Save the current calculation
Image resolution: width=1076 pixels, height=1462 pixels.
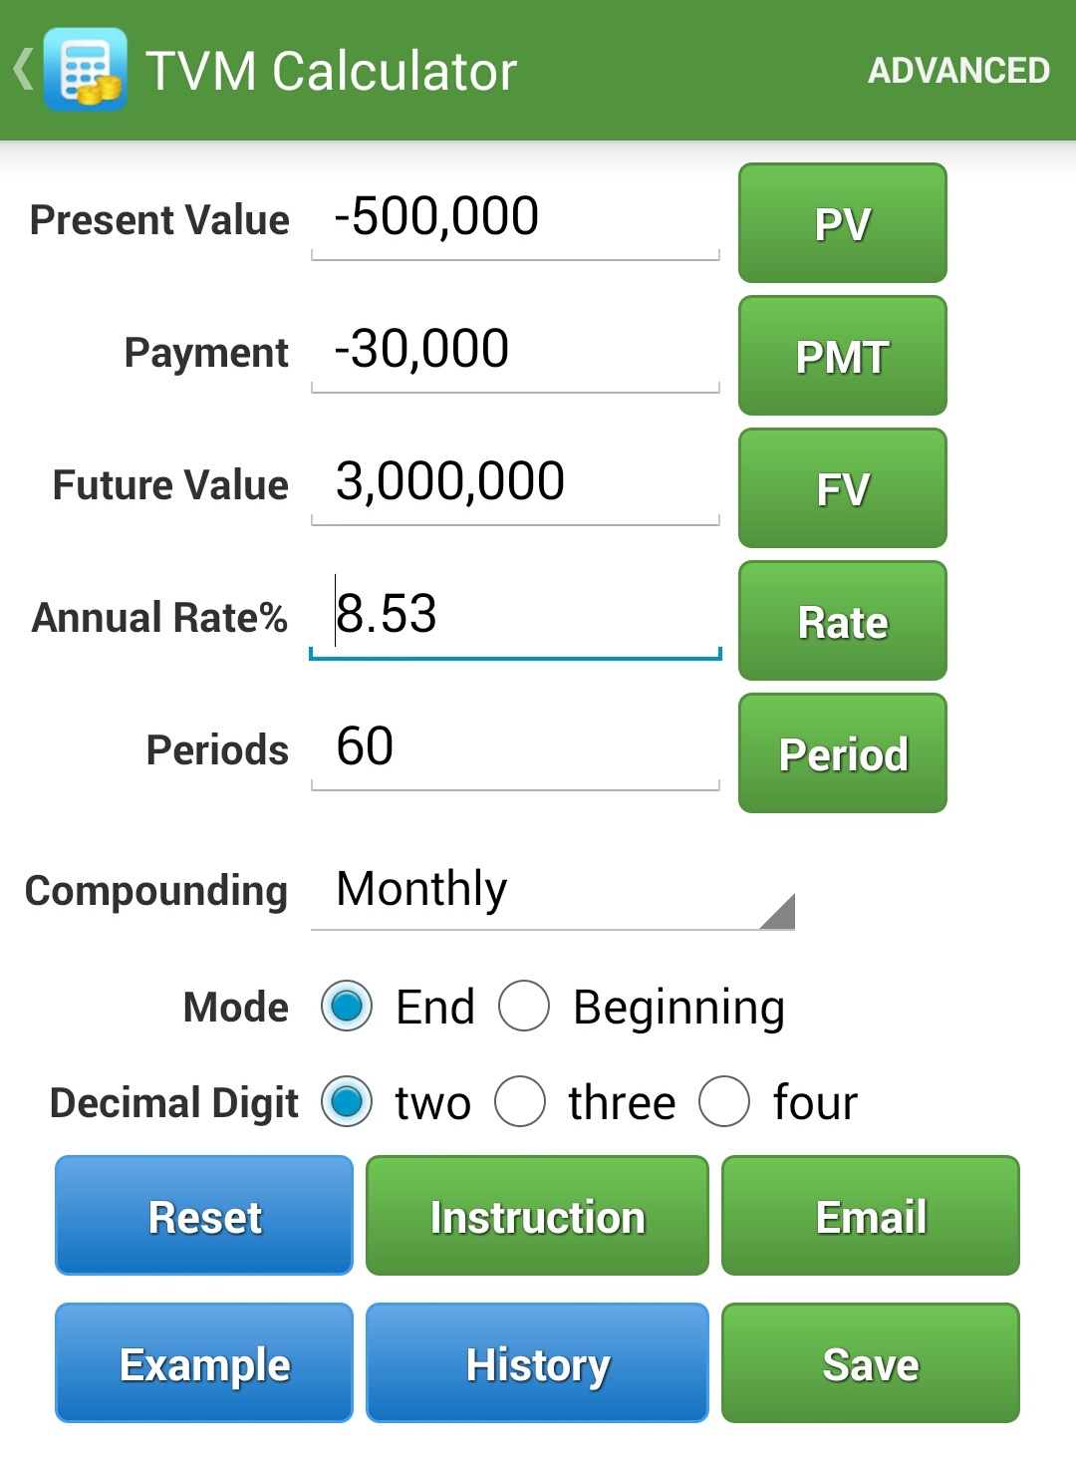click(x=871, y=1363)
